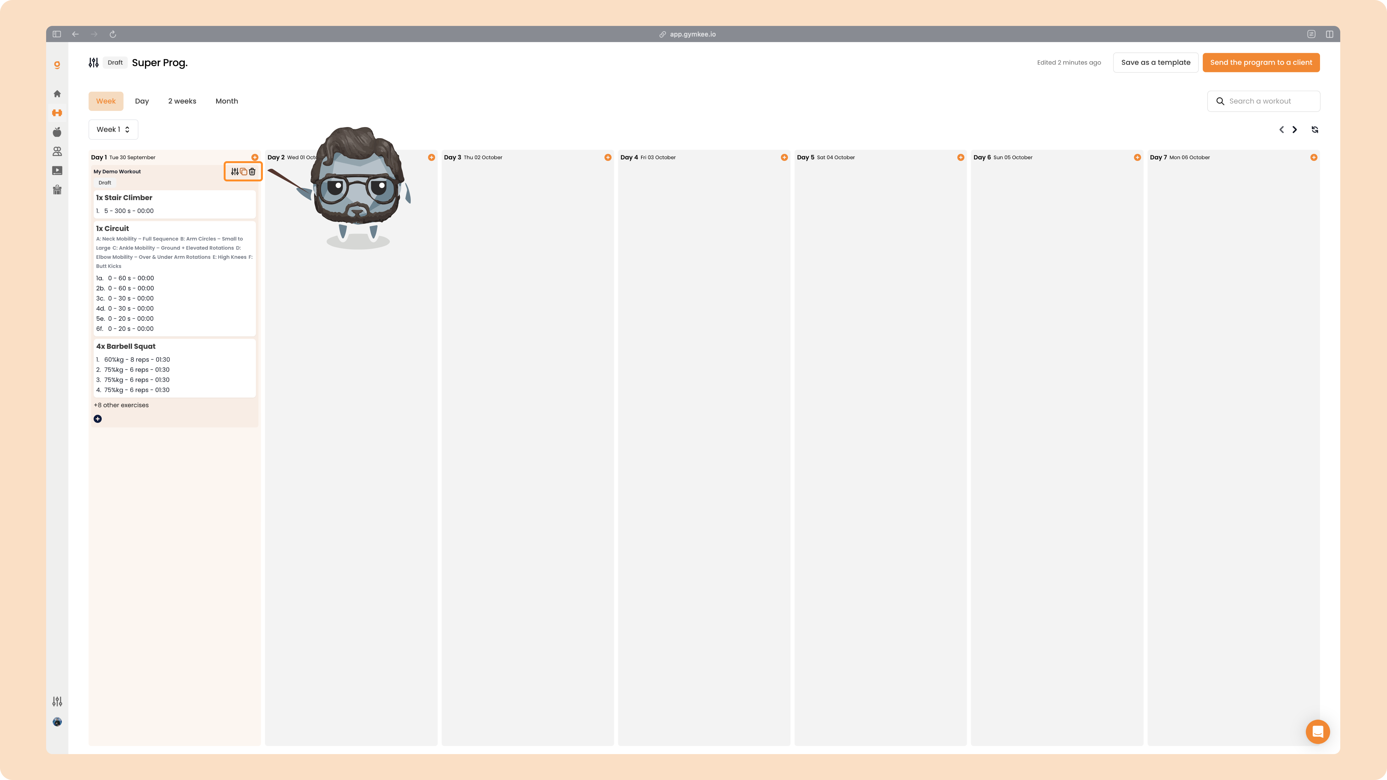Click Stair Climber set 5 - 300 s

125,211
